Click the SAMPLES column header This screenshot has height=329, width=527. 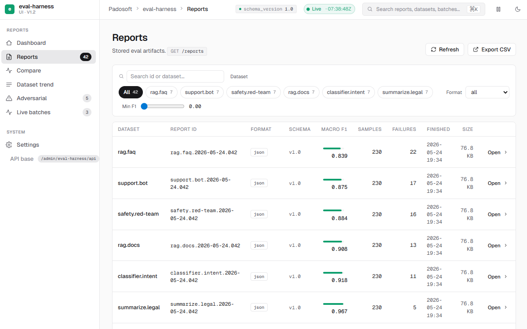(x=370, y=129)
